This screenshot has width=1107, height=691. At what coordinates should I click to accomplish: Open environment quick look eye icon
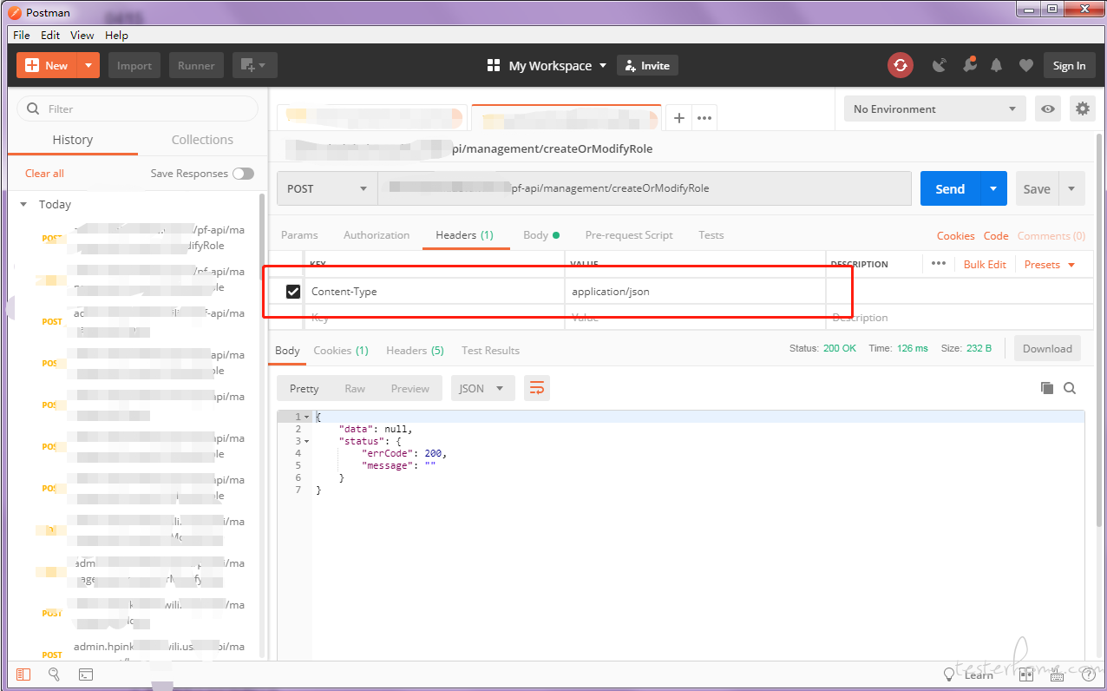pyautogui.click(x=1049, y=109)
